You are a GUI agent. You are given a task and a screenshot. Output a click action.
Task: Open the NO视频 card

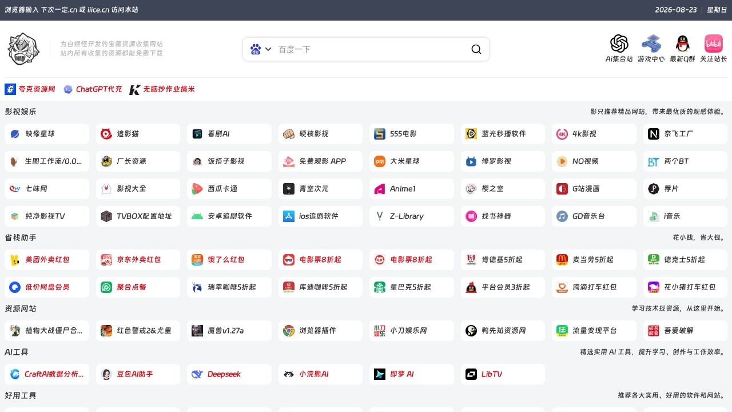pyautogui.click(x=594, y=161)
